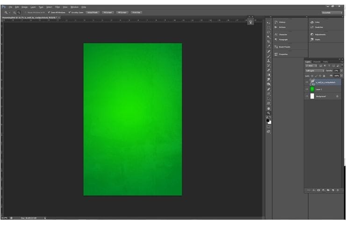Image resolution: width=346 pixels, height=230 pixels.
Task: Click the Actual Pixels button
Action: [93, 13]
